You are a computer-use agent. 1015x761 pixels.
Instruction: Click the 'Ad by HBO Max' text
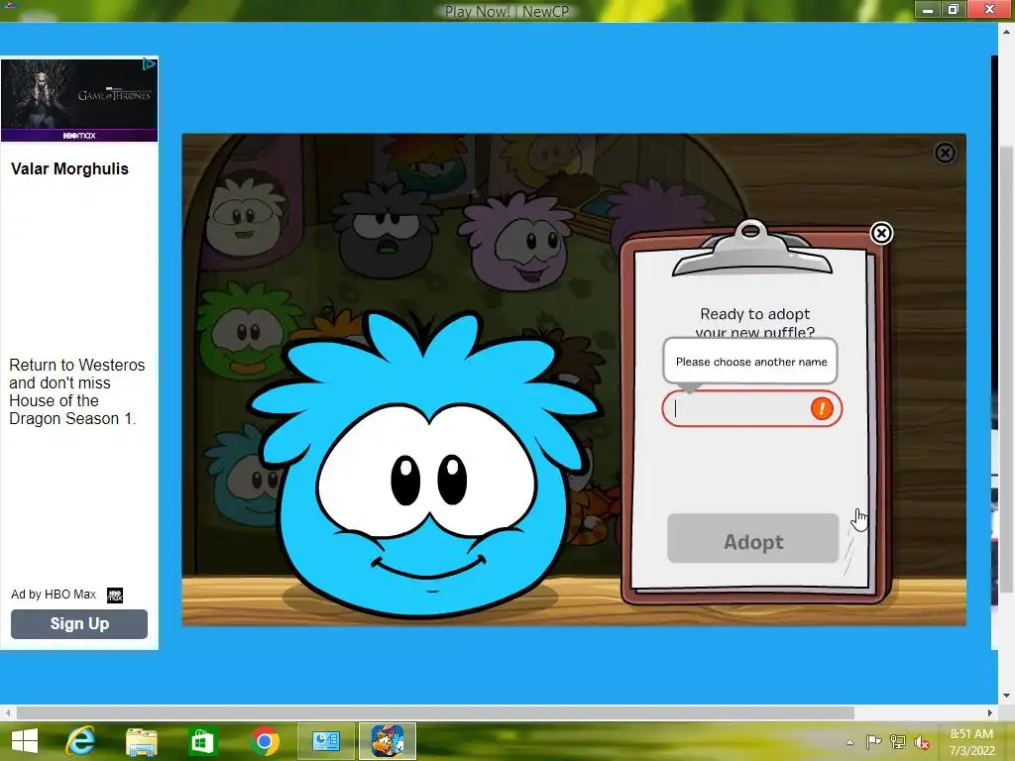[x=54, y=595]
